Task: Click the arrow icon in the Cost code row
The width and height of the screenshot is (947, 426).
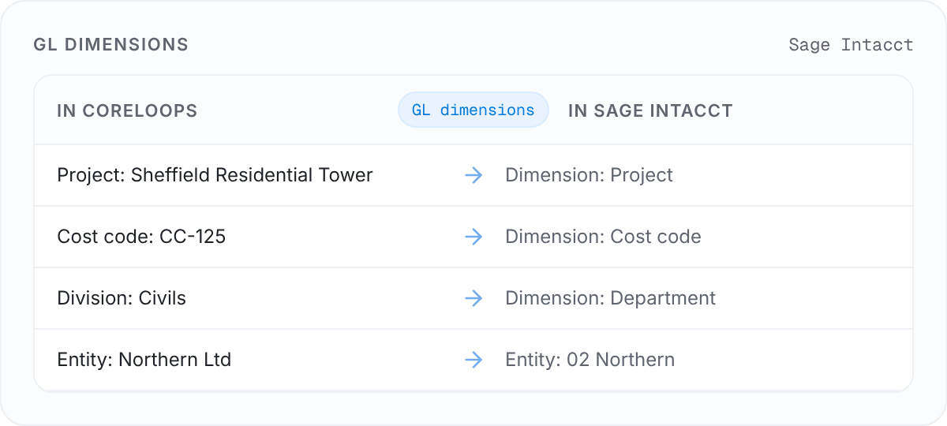Action: (473, 237)
